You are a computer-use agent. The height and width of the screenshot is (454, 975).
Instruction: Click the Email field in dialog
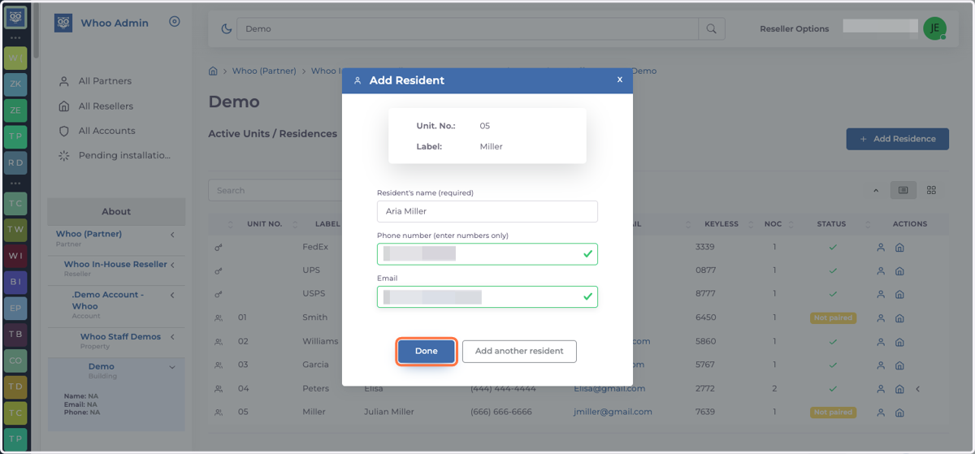point(487,296)
